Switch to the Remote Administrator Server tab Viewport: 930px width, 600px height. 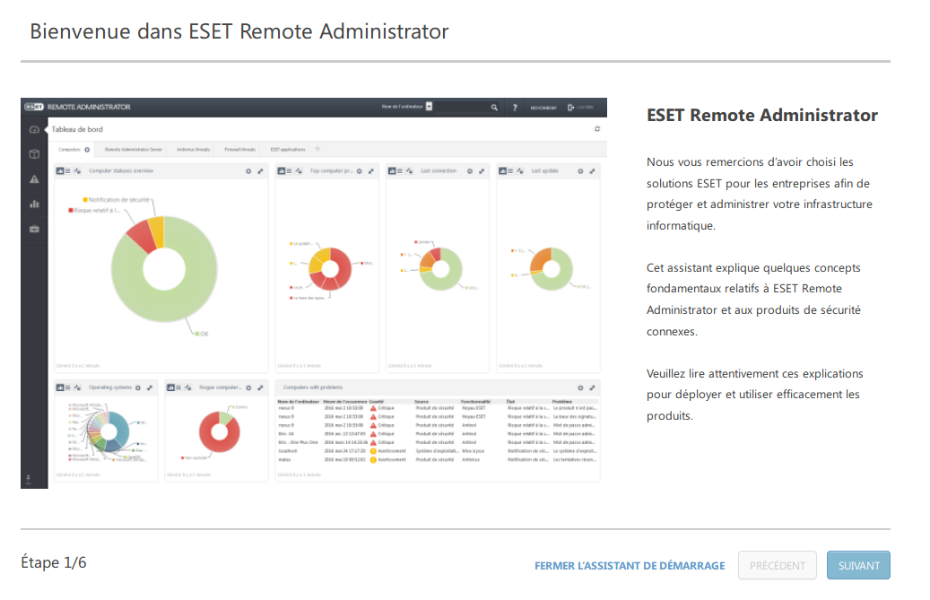tap(133, 150)
